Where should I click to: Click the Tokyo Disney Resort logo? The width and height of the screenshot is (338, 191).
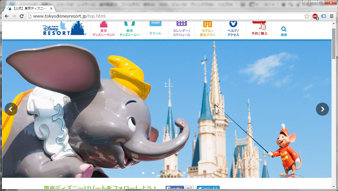[x=64, y=28]
